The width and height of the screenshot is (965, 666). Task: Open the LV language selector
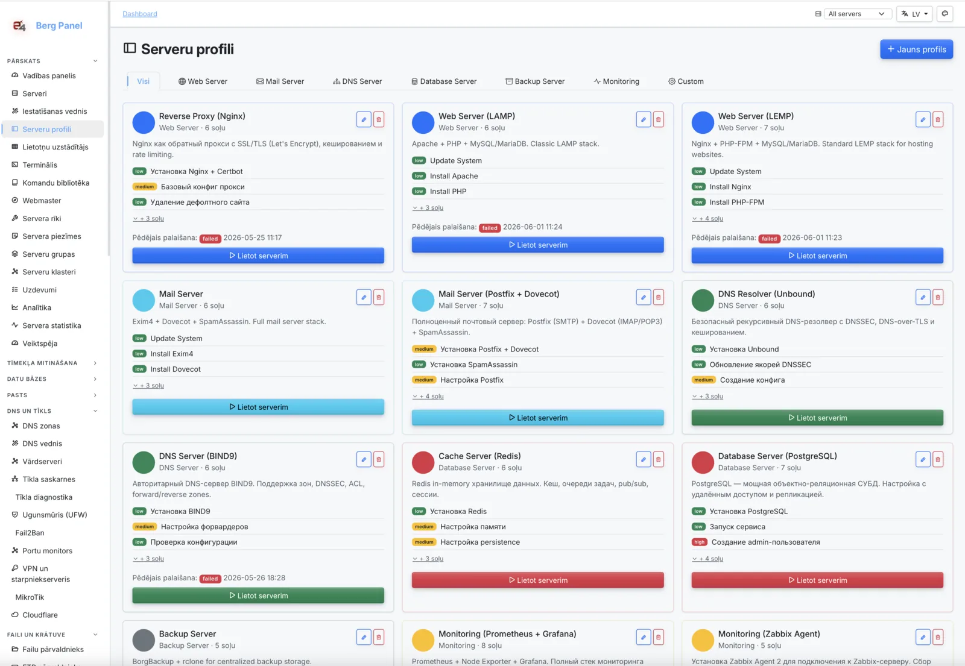point(914,14)
